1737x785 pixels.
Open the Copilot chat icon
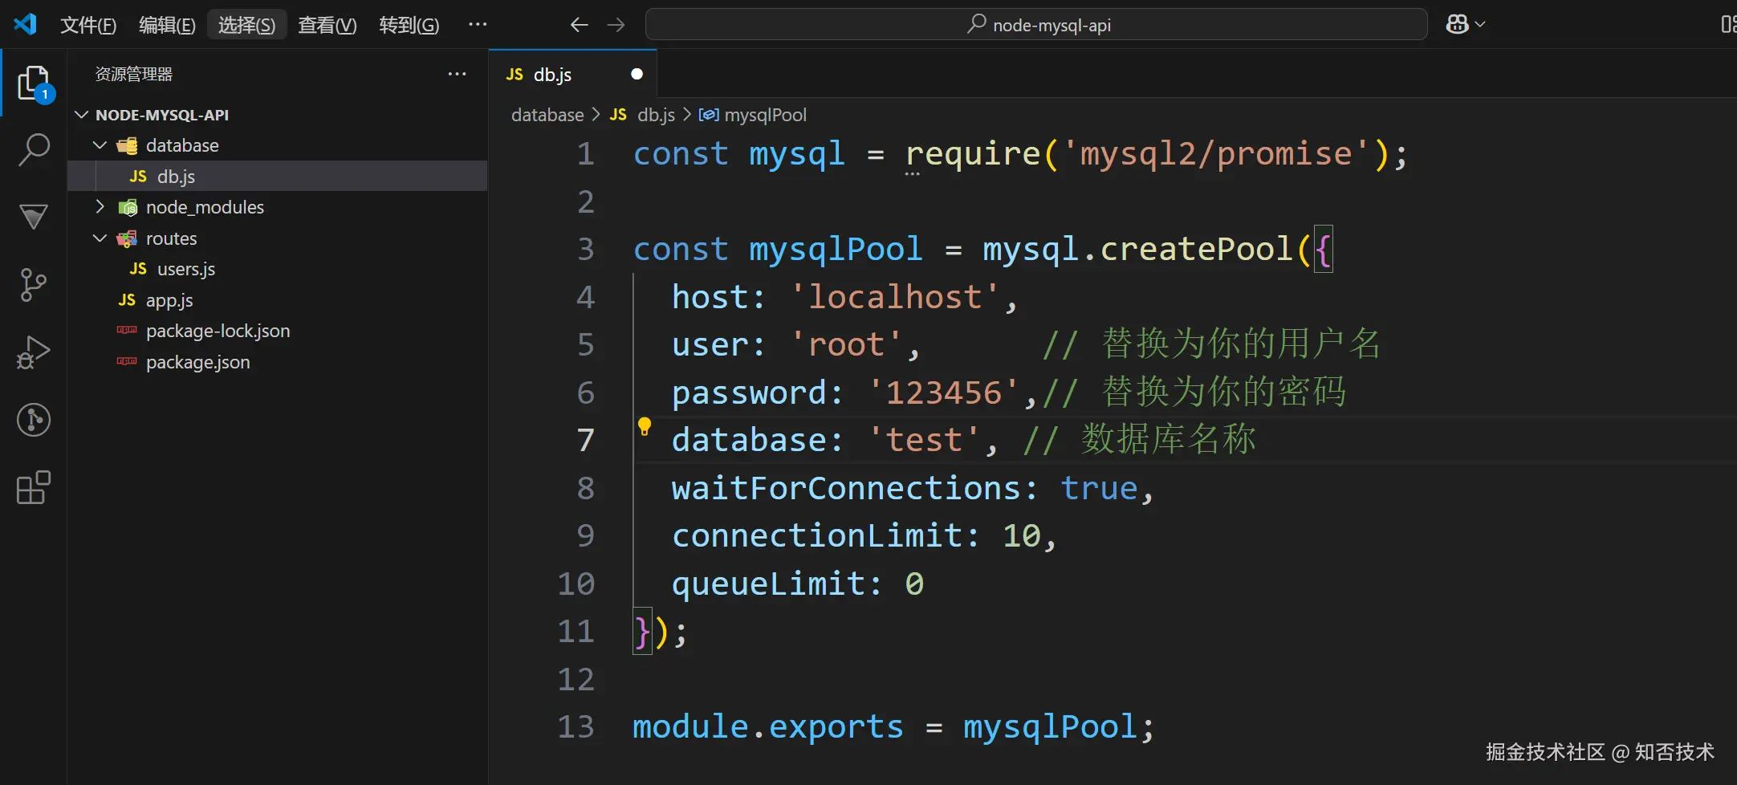coord(1458,25)
